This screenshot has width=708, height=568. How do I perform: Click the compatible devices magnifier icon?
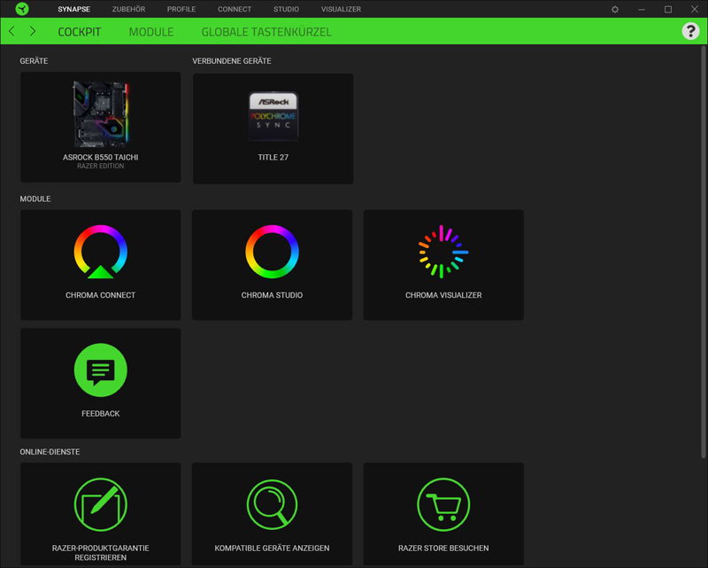pos(272,504)
